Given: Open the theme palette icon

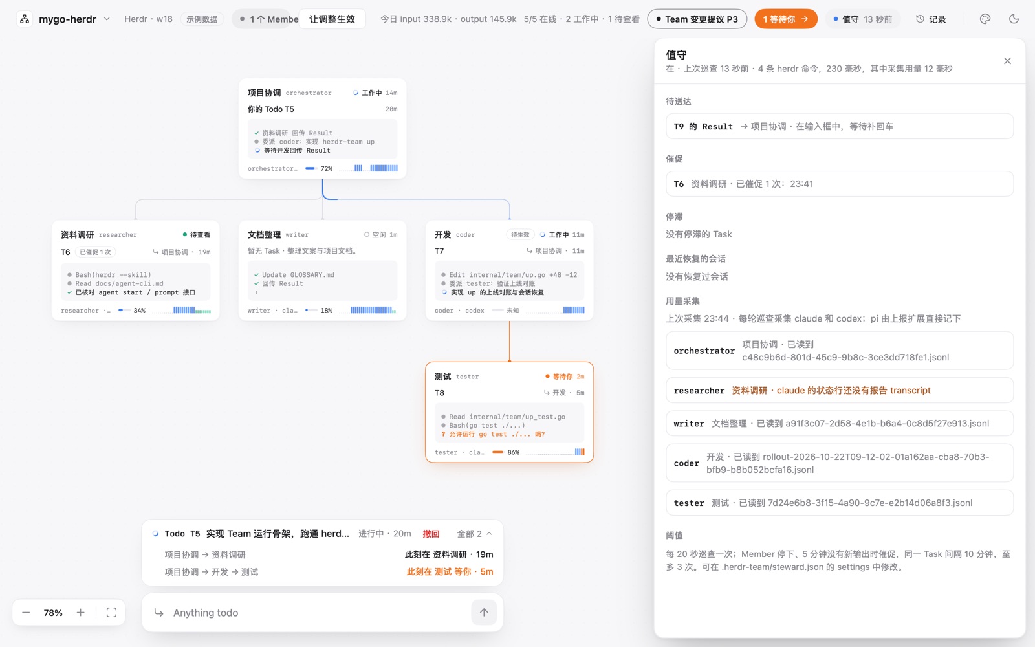Looking at the screenshot, I should (985, 19).
